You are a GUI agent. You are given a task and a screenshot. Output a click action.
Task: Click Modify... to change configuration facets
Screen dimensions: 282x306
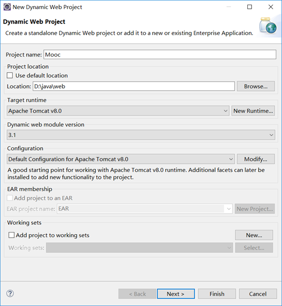(x=256, y=159)
